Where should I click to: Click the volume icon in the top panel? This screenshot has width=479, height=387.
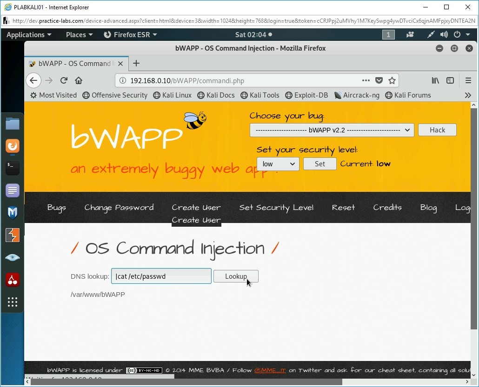tap(444, 34)
